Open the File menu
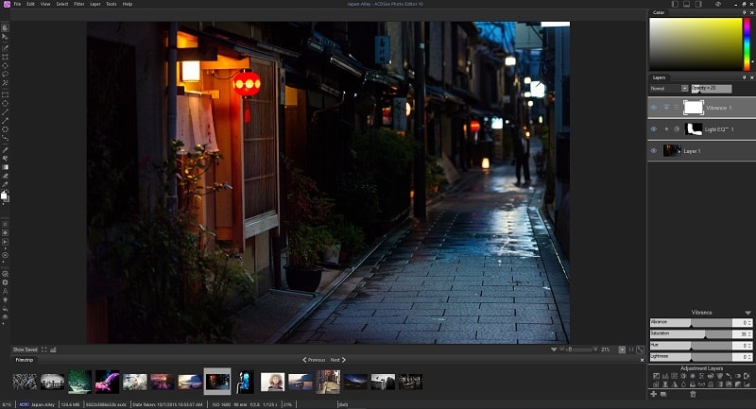756x409 pixels. coord(17,4)
